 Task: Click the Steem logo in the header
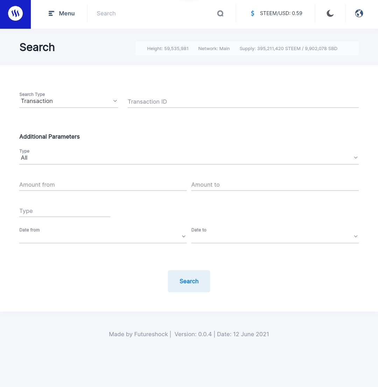pyautogui.click(x=15, y=13)
